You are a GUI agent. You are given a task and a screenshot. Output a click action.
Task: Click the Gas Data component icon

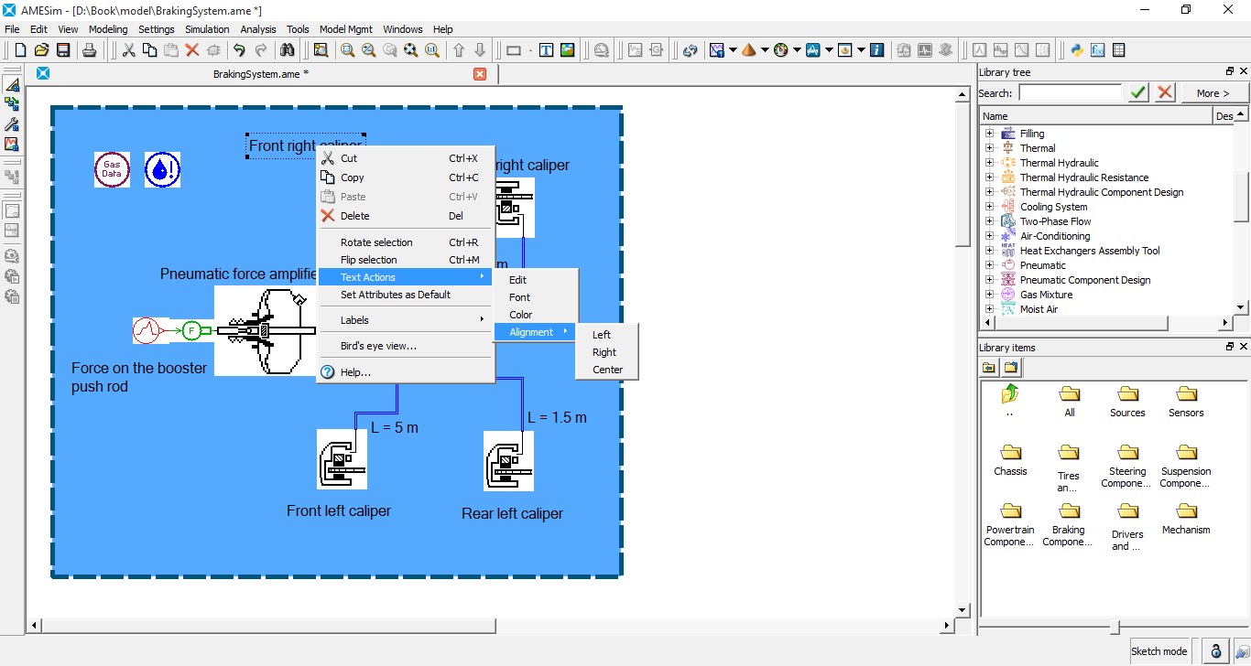tap(112, 169)
